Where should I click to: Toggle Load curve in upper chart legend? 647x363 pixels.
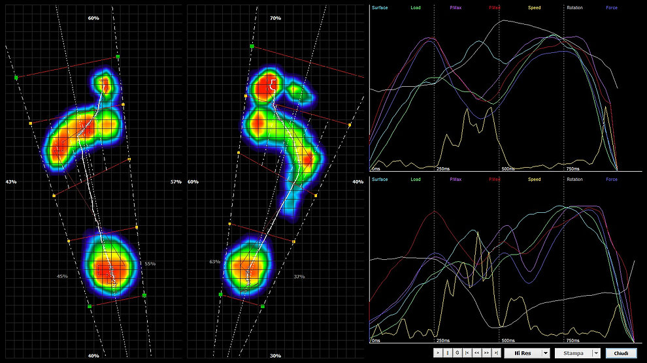(416, 8)
